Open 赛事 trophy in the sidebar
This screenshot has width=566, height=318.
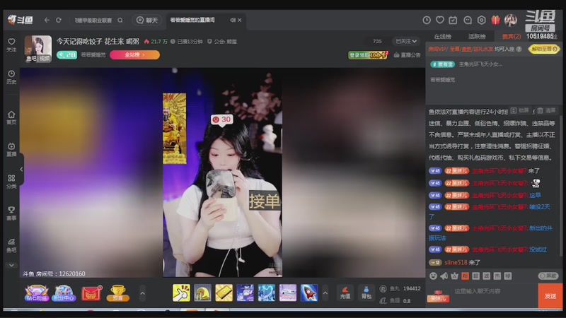(11, 213)
